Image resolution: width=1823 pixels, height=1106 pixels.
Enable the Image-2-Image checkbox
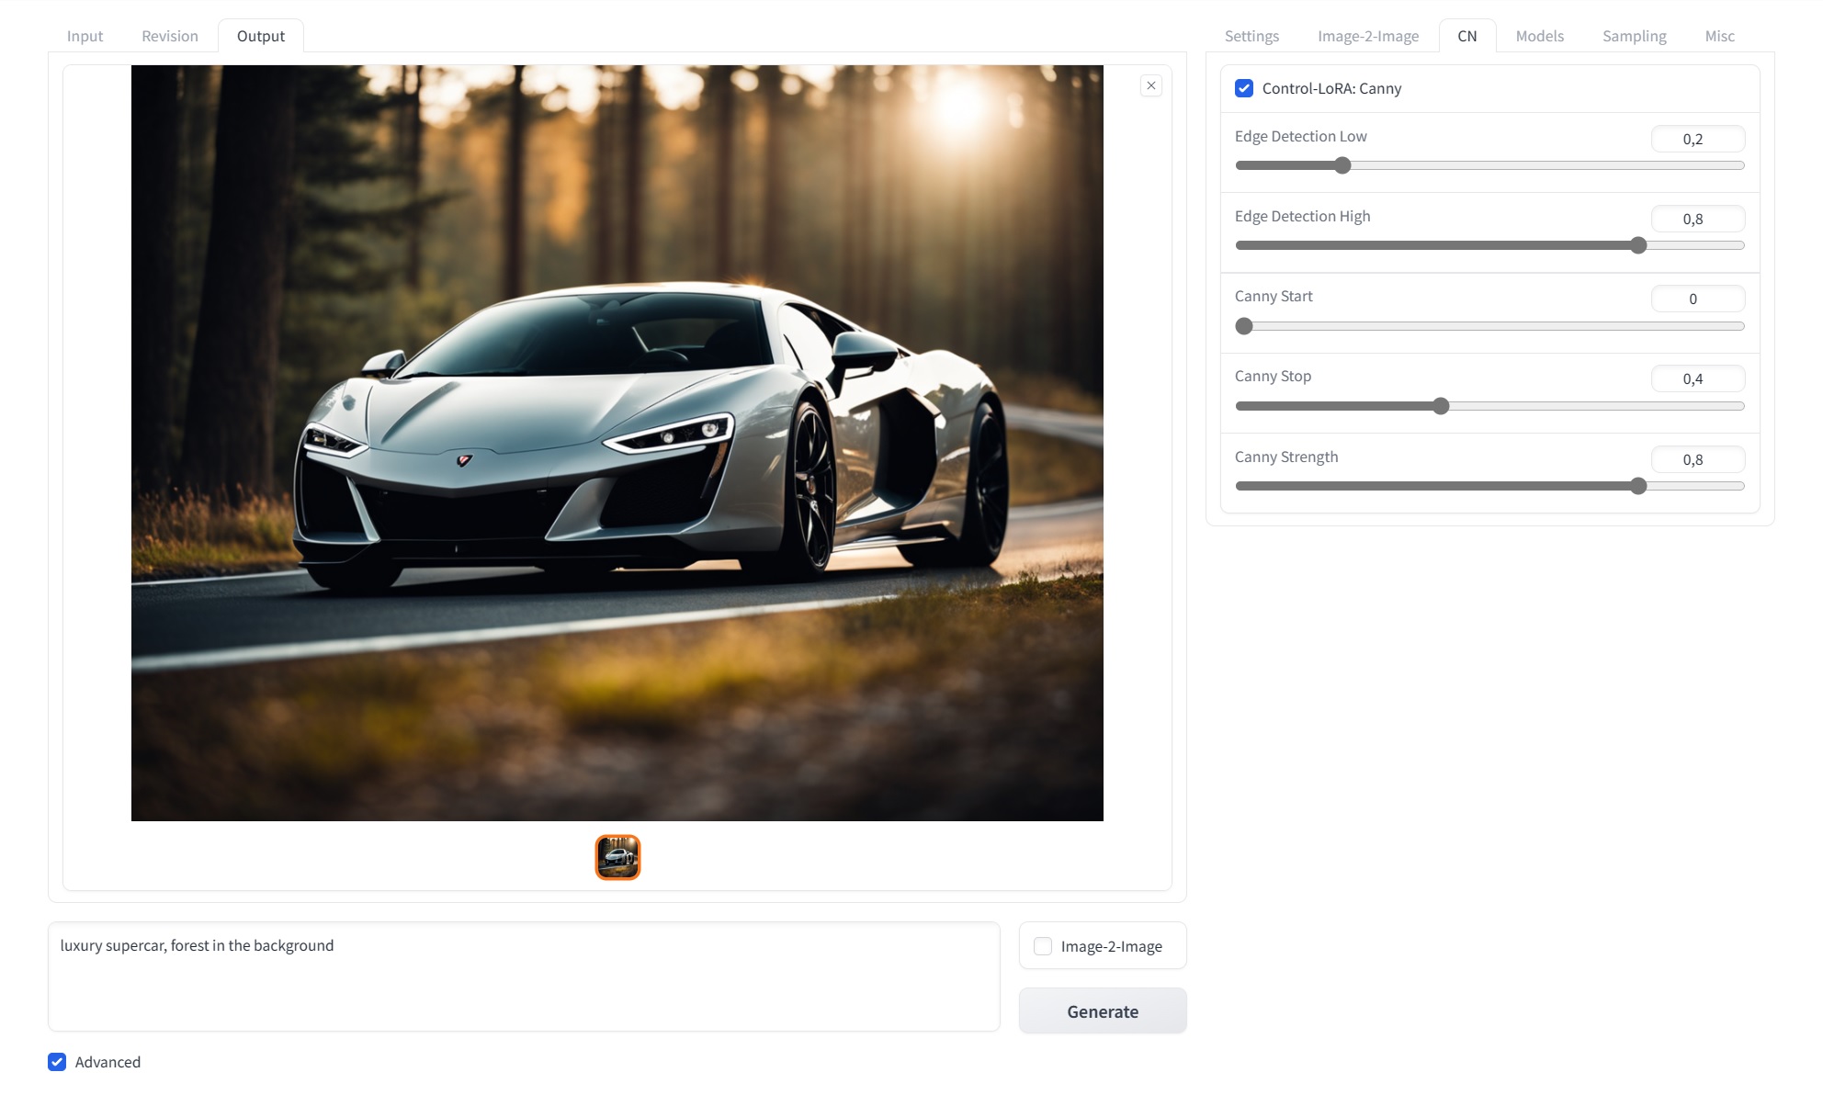tap(1043, 946)
